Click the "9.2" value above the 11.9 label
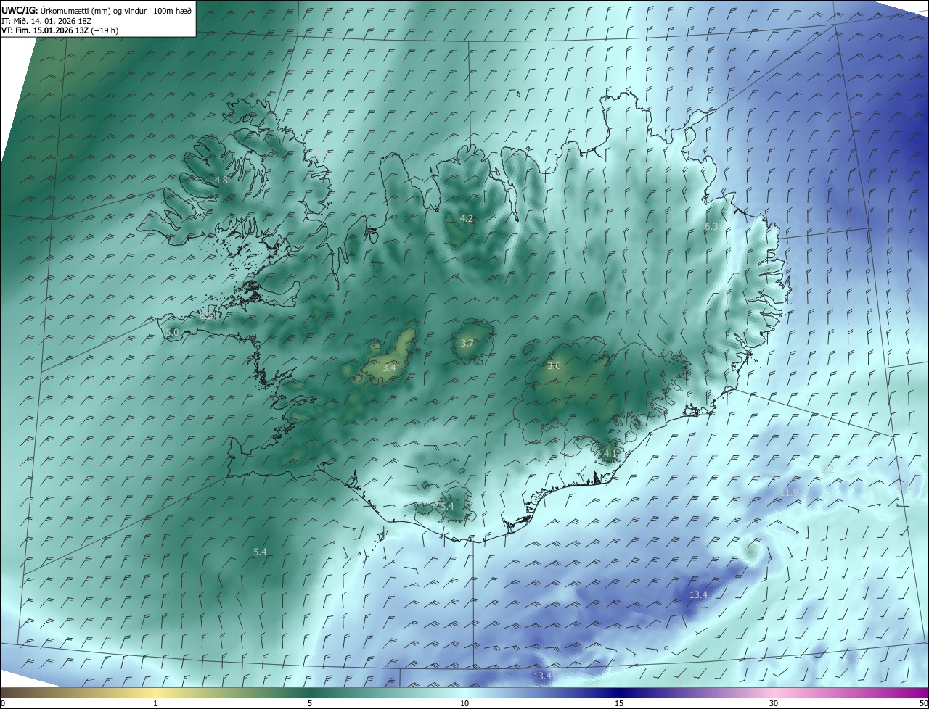 [x=827, y=470]
